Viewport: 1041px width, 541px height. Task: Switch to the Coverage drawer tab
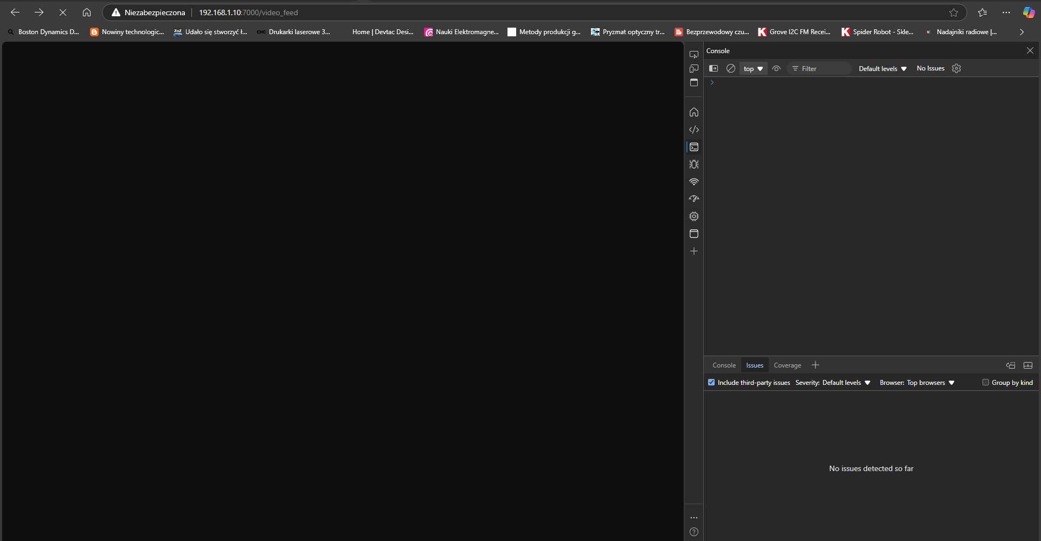coord(787,365)
